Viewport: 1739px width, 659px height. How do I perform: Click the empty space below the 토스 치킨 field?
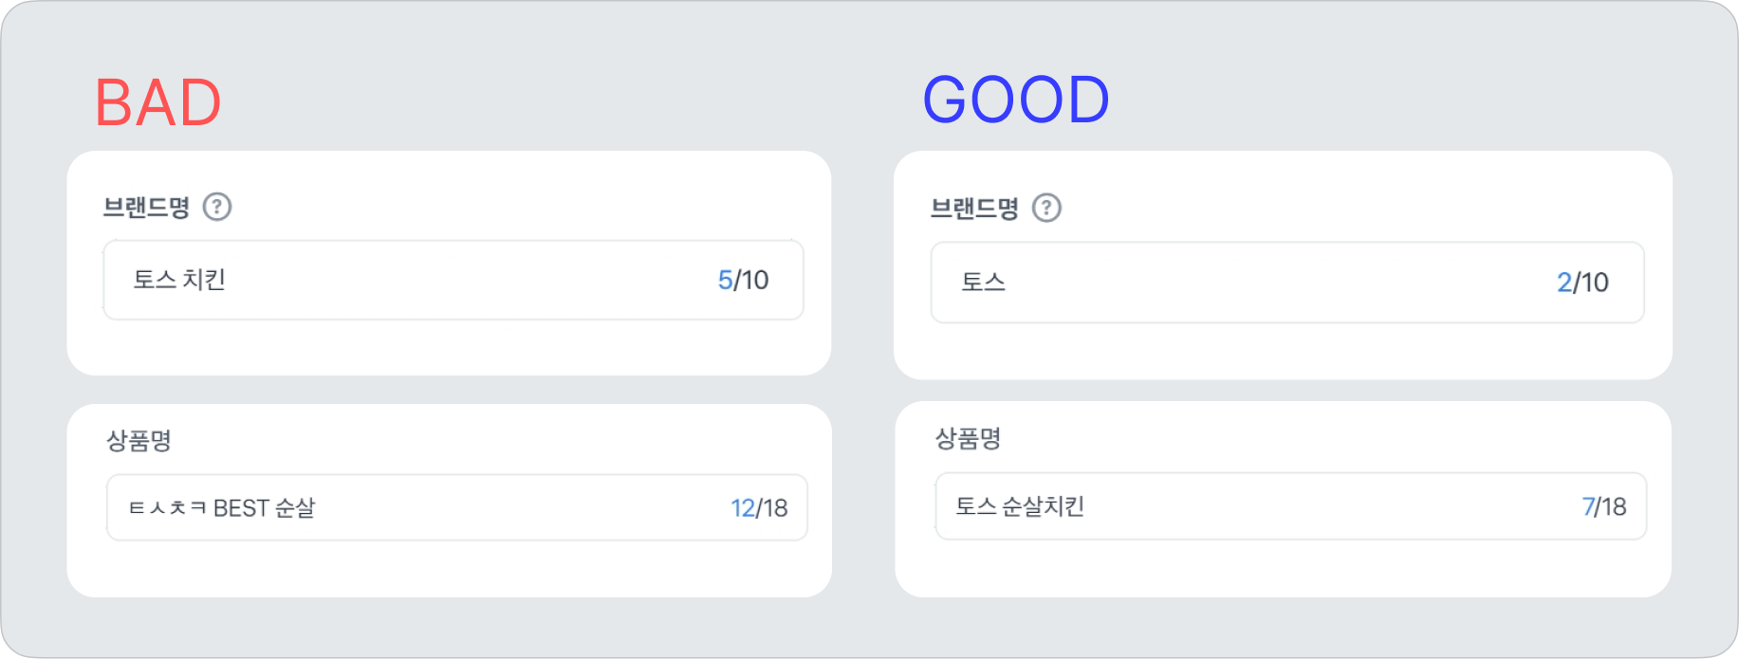[449, 347]
